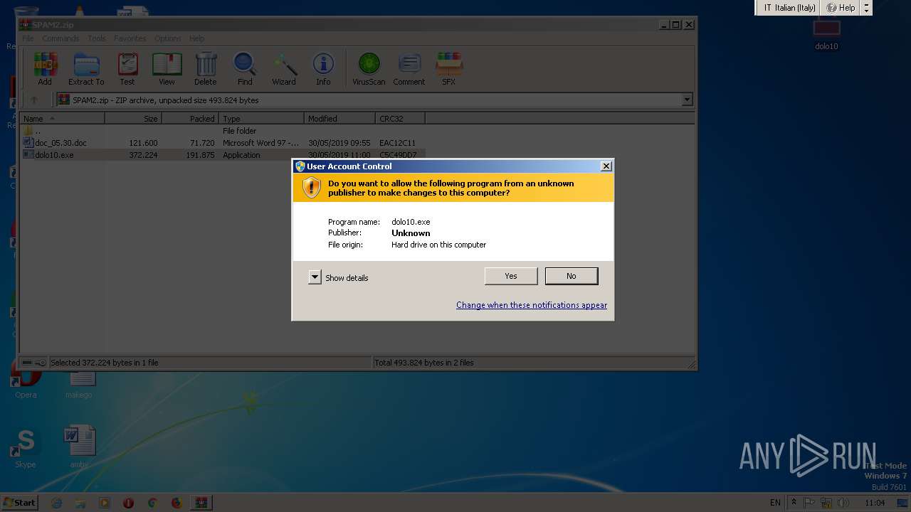
Task: Sort by the Modified column header
Action: (339, 119)
